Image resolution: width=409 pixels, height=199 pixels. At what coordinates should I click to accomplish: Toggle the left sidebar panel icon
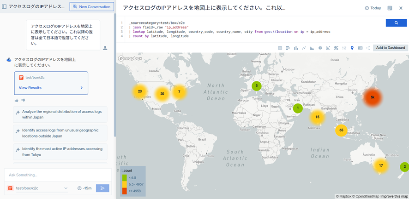point(5,7)
